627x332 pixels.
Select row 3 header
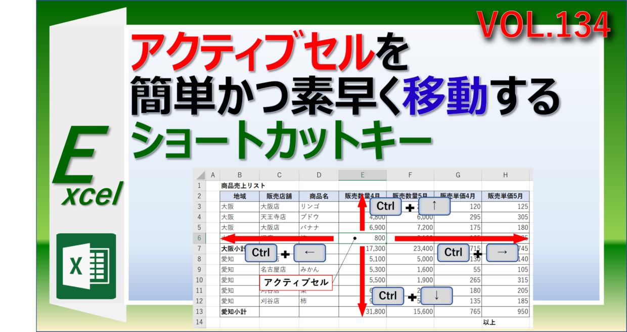[200, 207]
